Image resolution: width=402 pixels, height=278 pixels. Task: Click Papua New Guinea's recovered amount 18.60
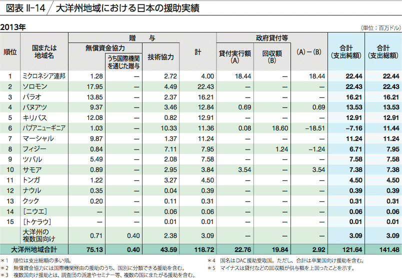pos(280,128)
